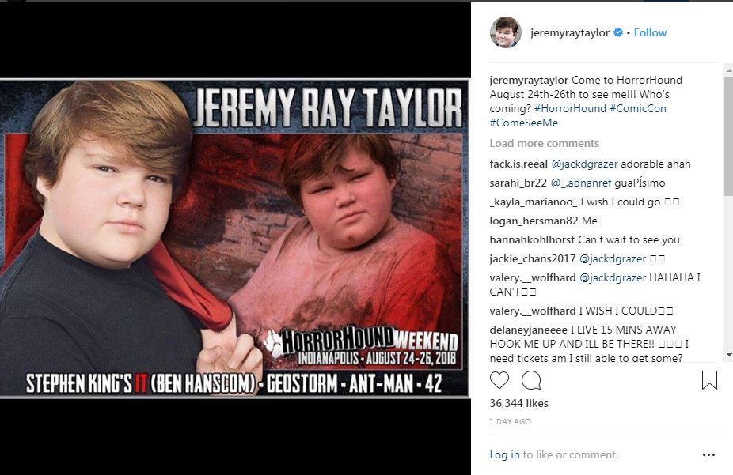Click the blue verified badge

[618, 32]
